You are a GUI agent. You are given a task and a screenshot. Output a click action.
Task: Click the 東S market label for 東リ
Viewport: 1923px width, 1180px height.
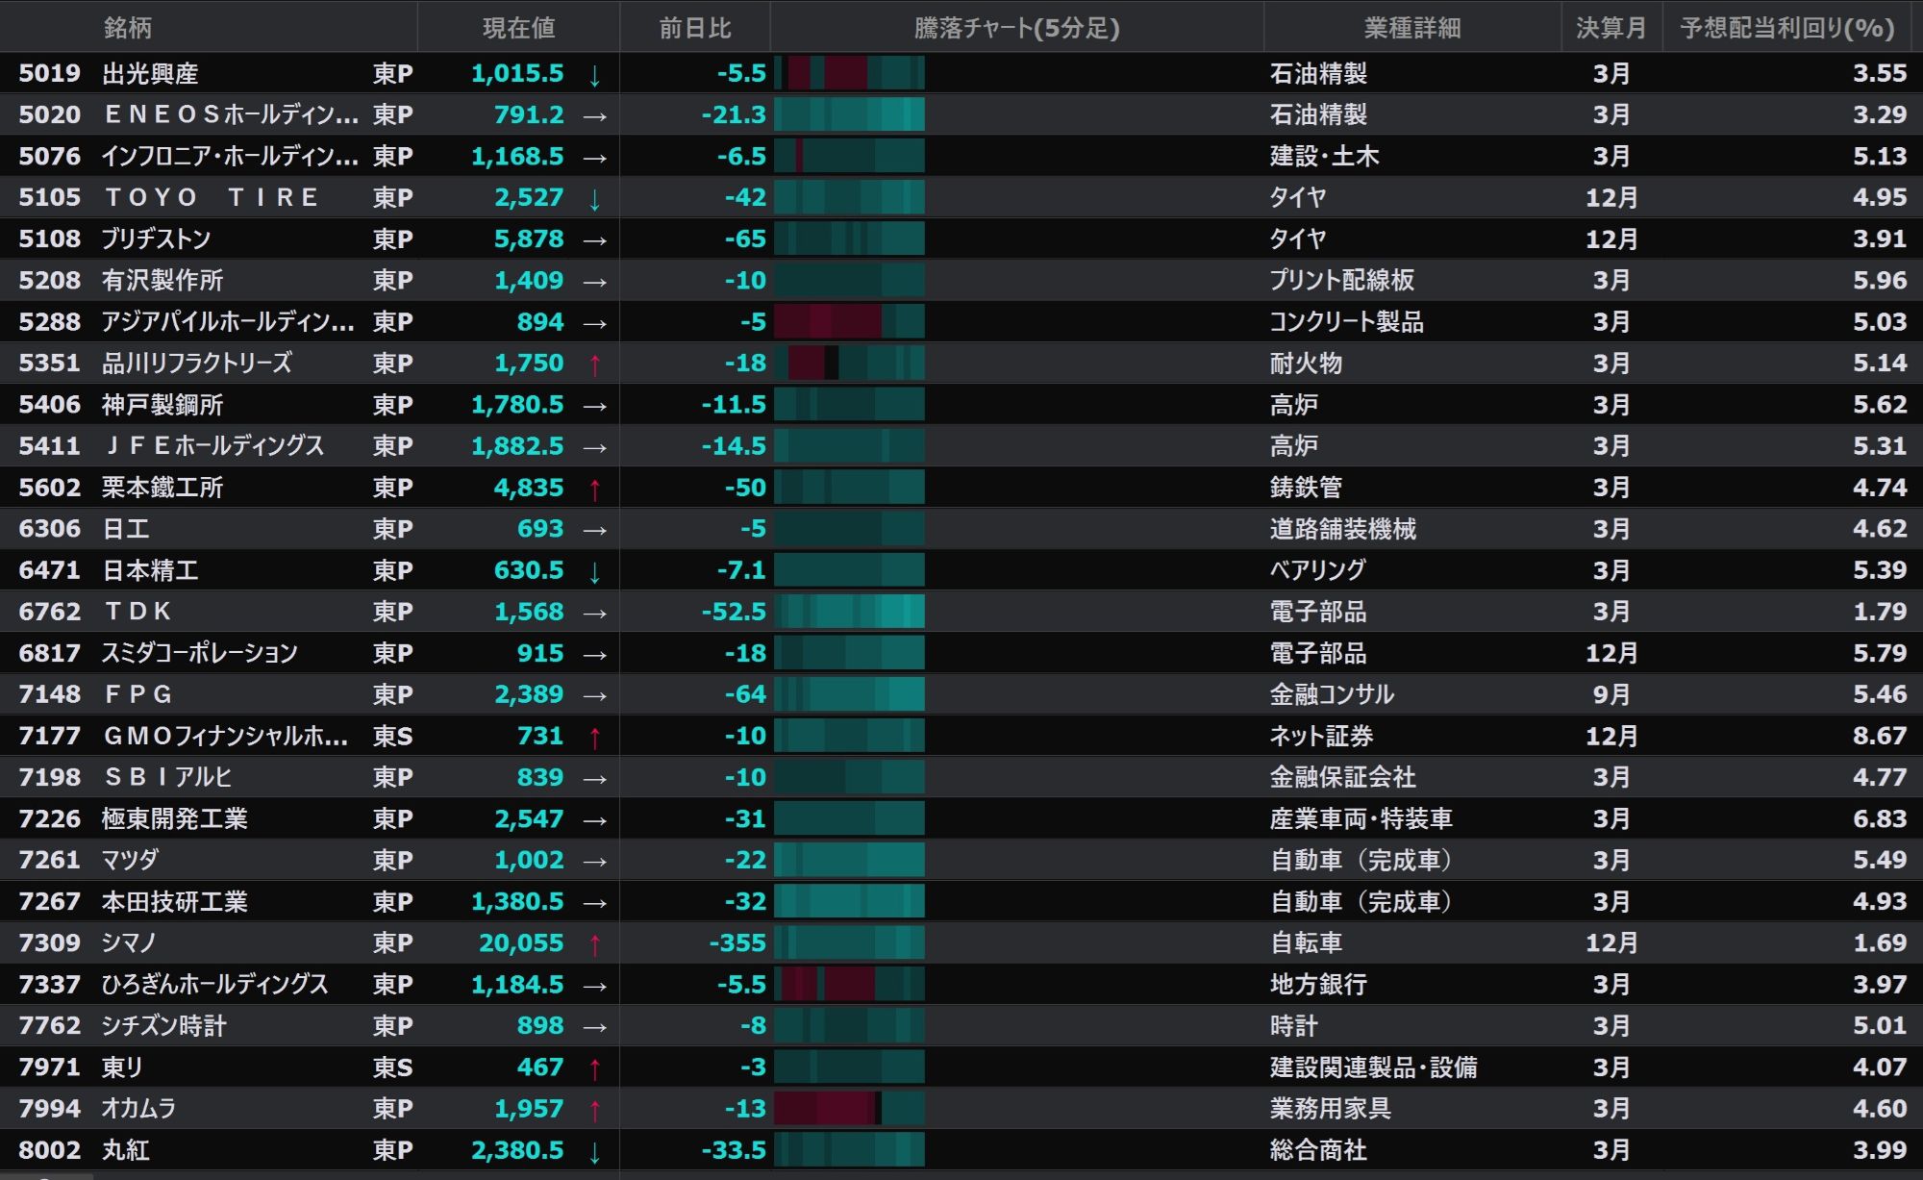pyautogui.click(x=392, y=1067)
